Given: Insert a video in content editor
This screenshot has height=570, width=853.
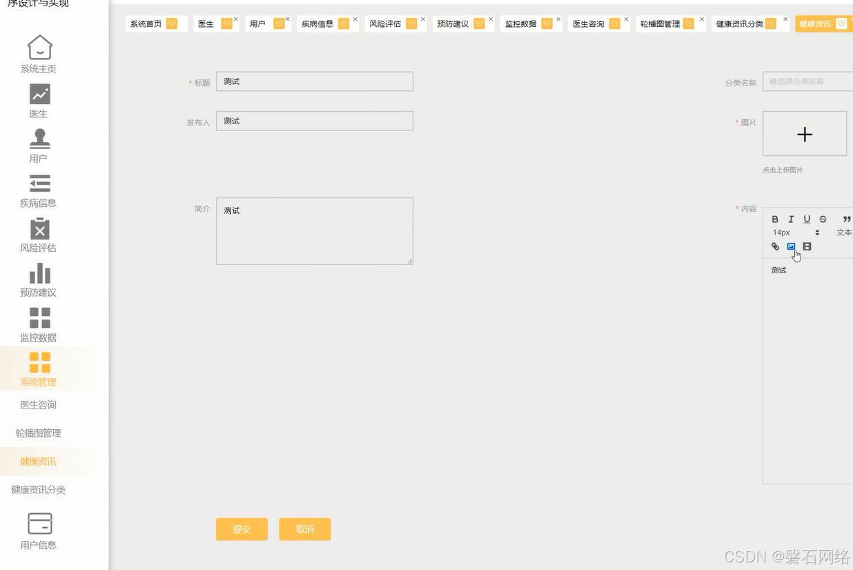Looking at the screenshot, I should [807, 246].
